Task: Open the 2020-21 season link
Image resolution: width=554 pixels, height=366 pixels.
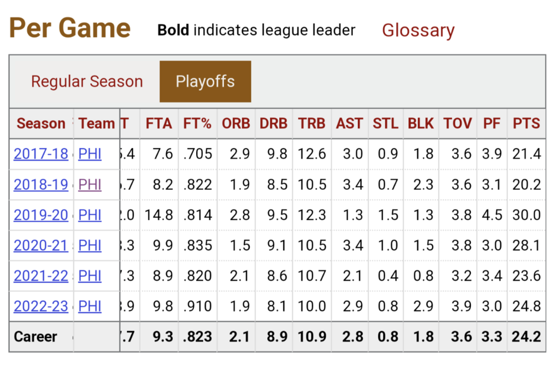Action: point(41,245)
